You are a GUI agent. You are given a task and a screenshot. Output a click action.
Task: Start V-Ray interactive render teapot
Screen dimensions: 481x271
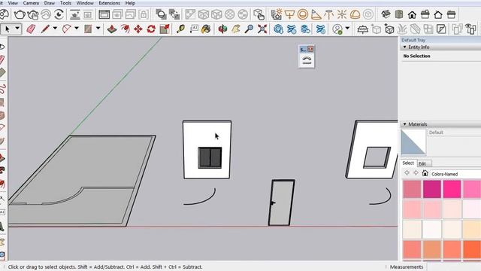(33, 14)
